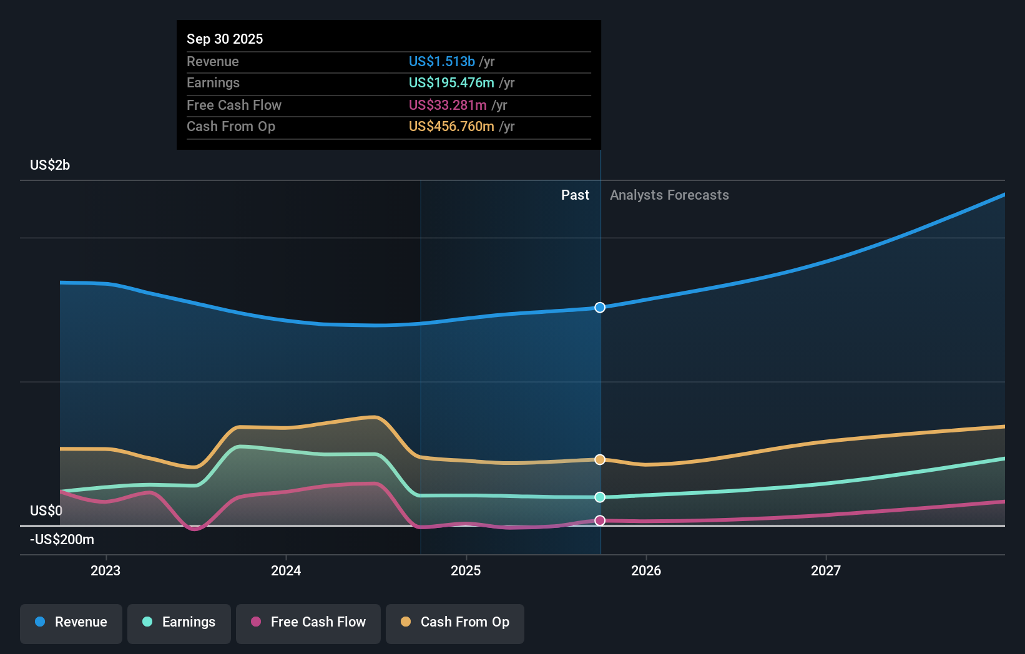Click the Analysts Forecasts label

669,195
